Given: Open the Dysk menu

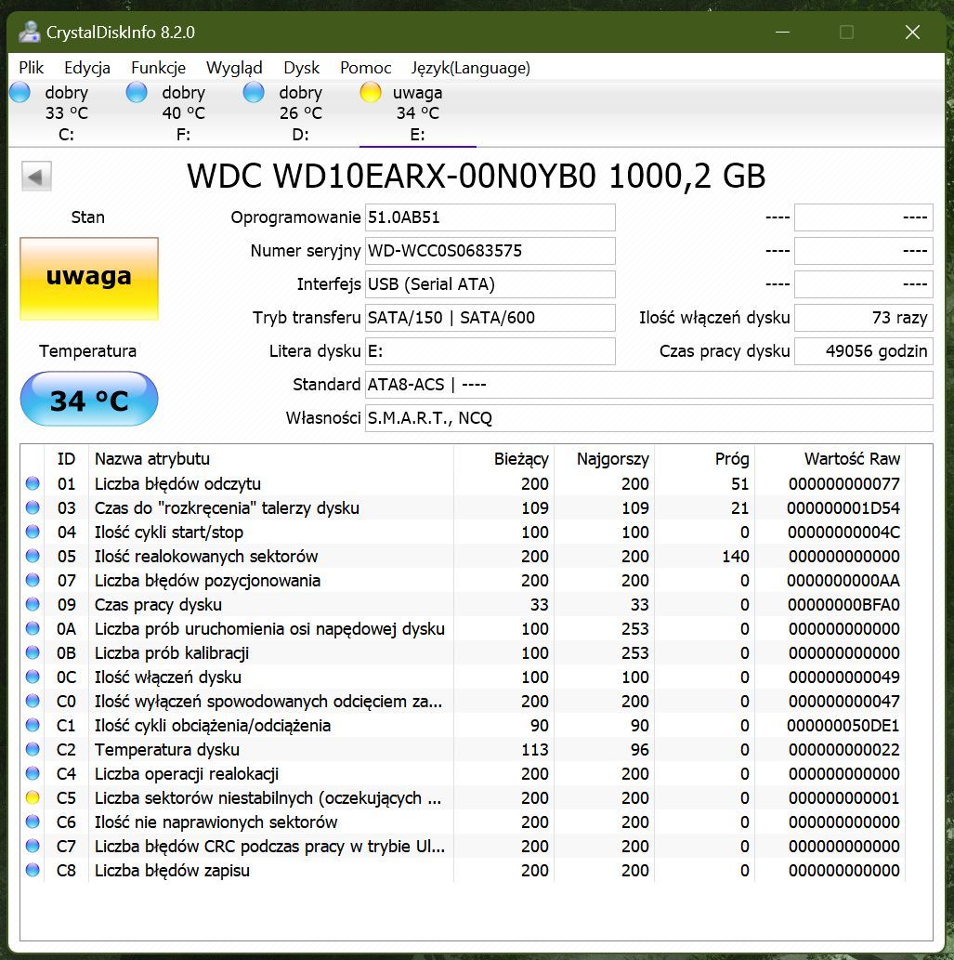Looking at the screenshot, I should click(x=301, y=67).
